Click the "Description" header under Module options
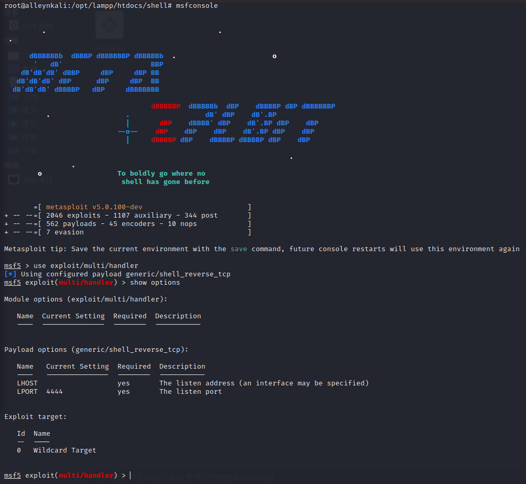Viewport: 526px width, 484px height. (x=178, y=316)
